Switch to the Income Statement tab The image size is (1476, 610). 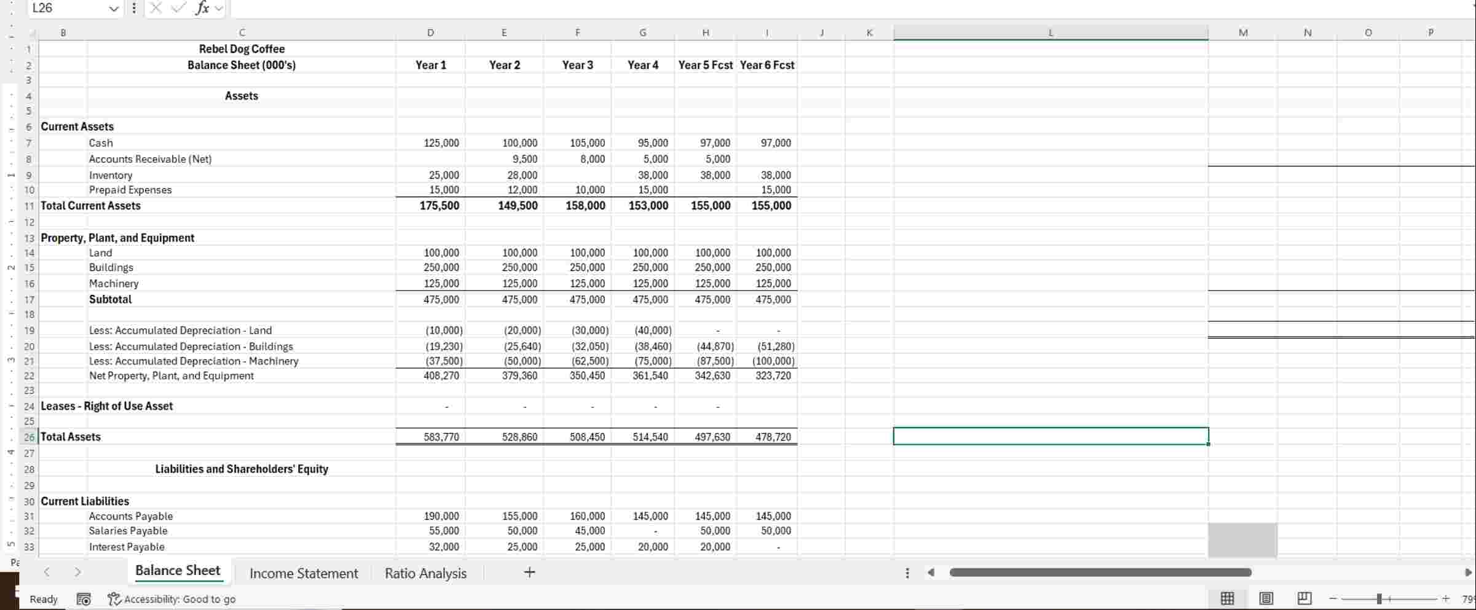[304, 573]
